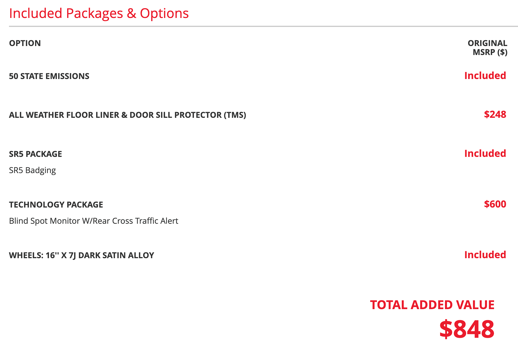Click the $600 Technology Package price
Viewport: 518px width, 345px height.
[495, 204]
